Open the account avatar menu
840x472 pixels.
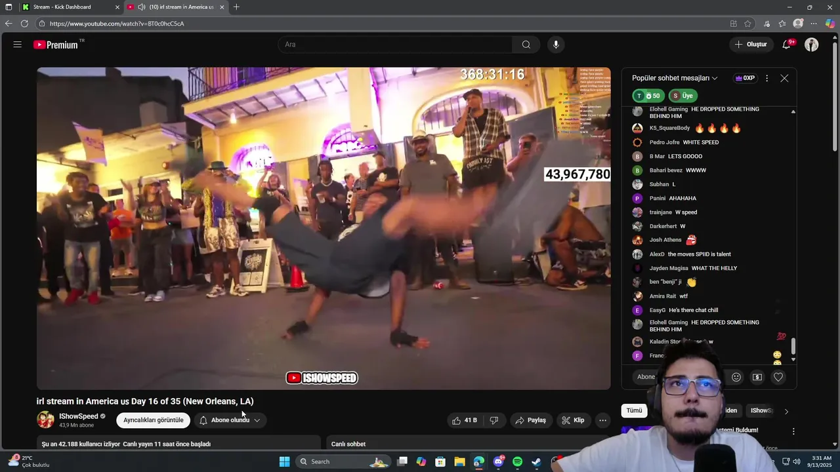(x=812, y=45)
